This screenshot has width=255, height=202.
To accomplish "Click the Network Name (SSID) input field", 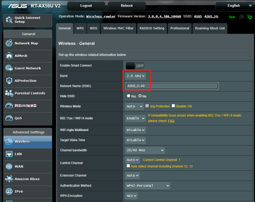I will (172, 86).
